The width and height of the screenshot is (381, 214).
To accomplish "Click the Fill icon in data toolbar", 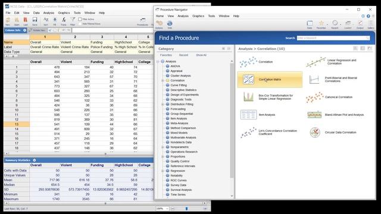I will point(55,21).
